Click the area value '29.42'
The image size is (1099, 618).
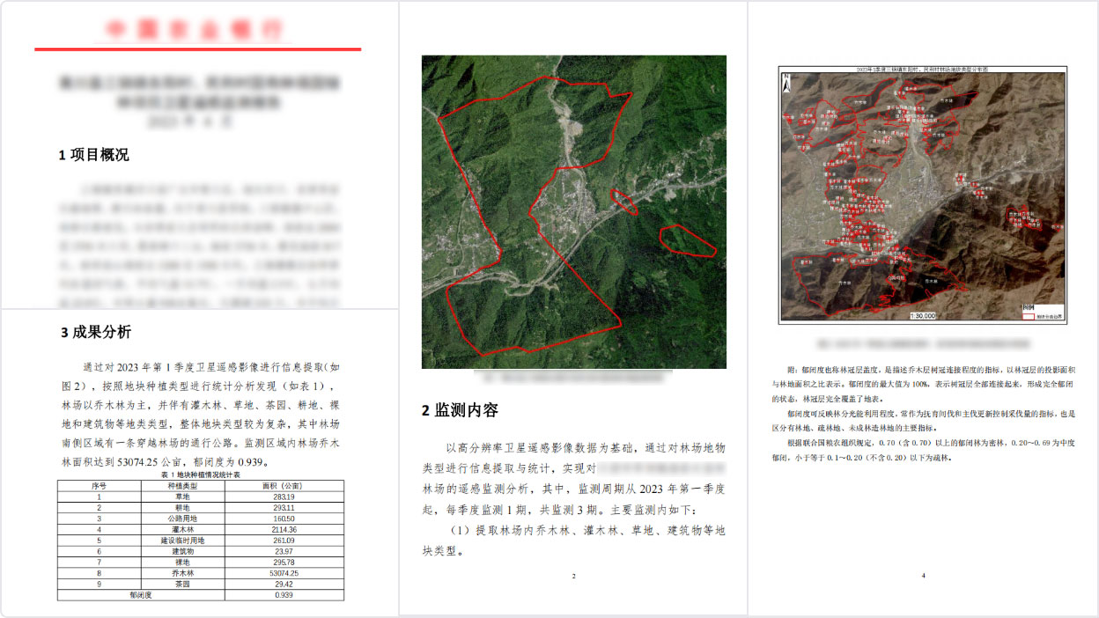pos(285,583)
